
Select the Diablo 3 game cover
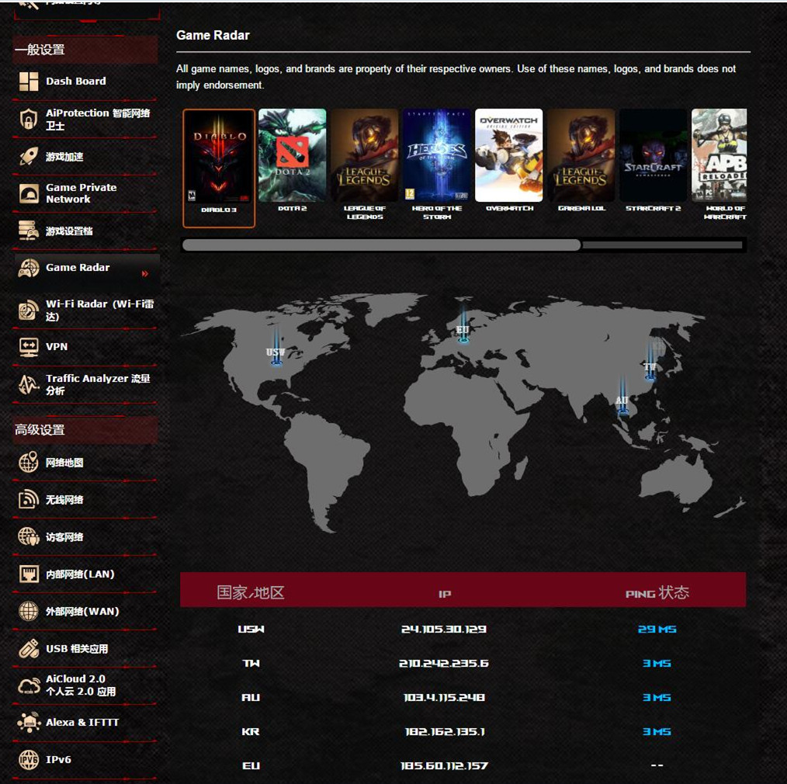219,156
